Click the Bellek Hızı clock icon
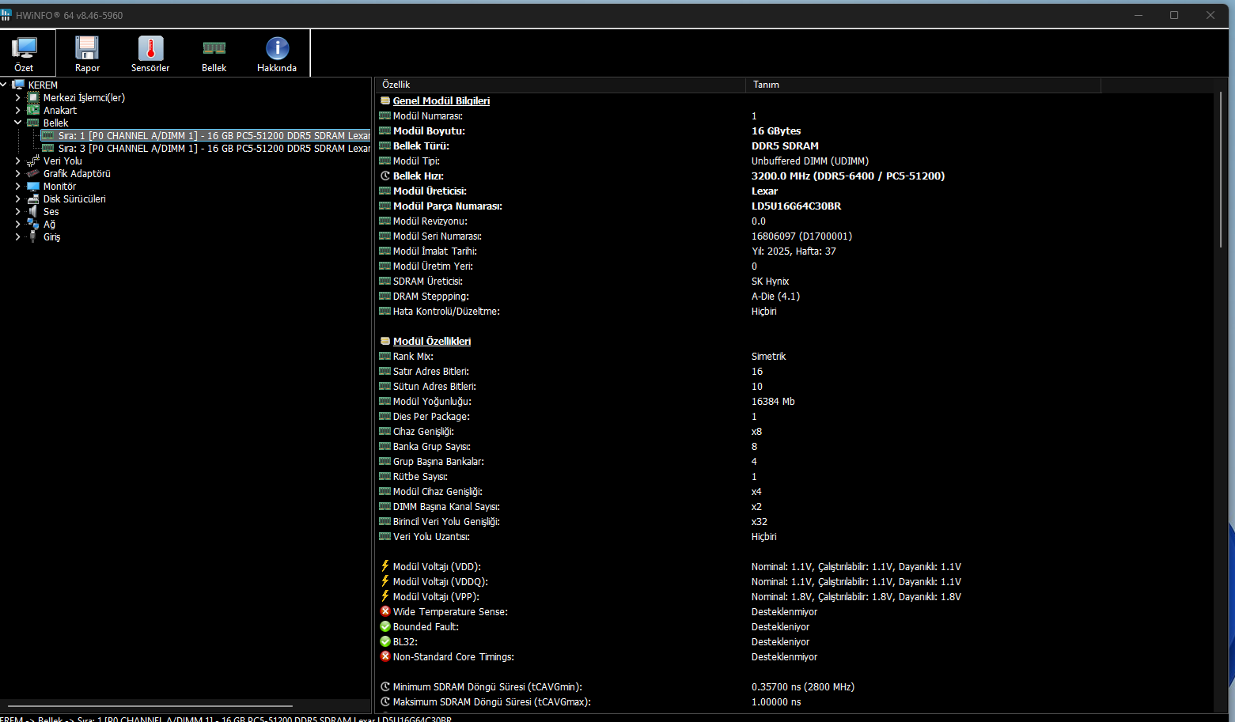This screenshot has width=1235, height=722. [x=385, y=176]
